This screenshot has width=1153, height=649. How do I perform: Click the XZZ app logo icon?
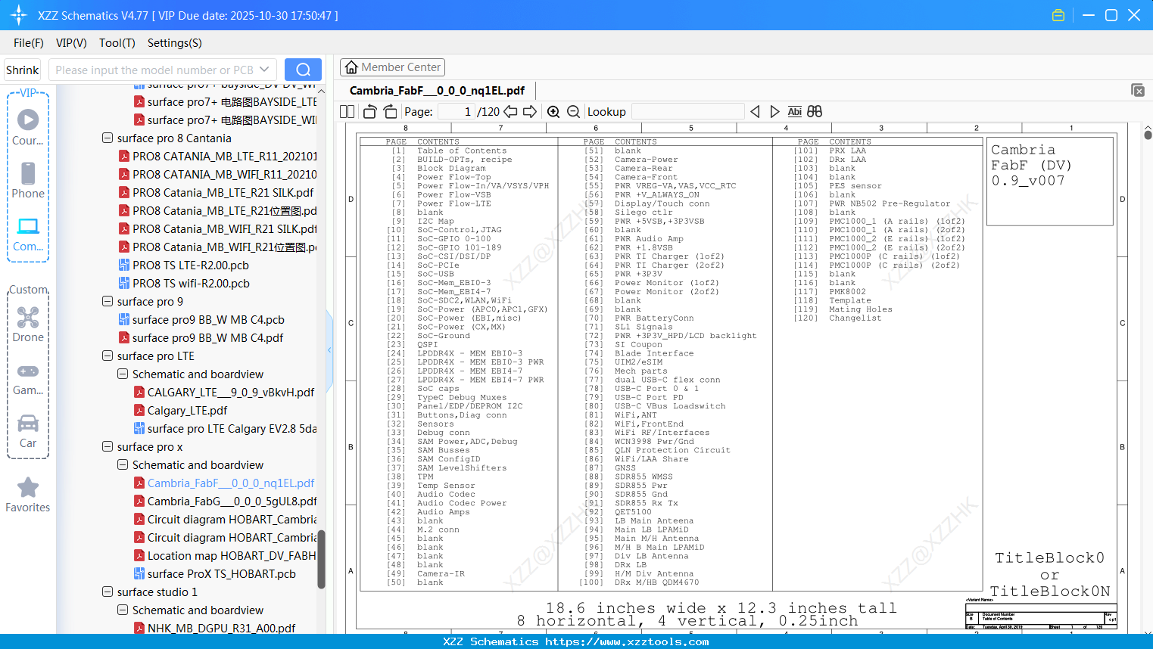pyautogui.click(x=19, y=15)
